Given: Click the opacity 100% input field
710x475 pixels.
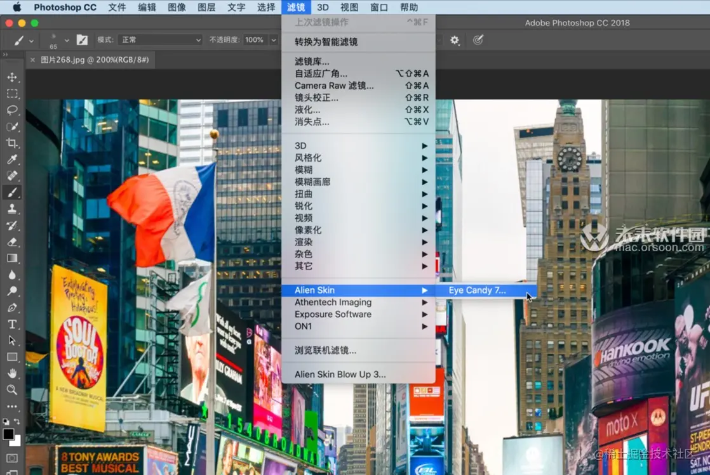Looking at the screenshot, I should (255, 40).
